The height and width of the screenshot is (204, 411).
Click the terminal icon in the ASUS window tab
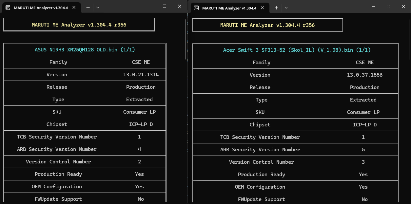pos(8,8)
